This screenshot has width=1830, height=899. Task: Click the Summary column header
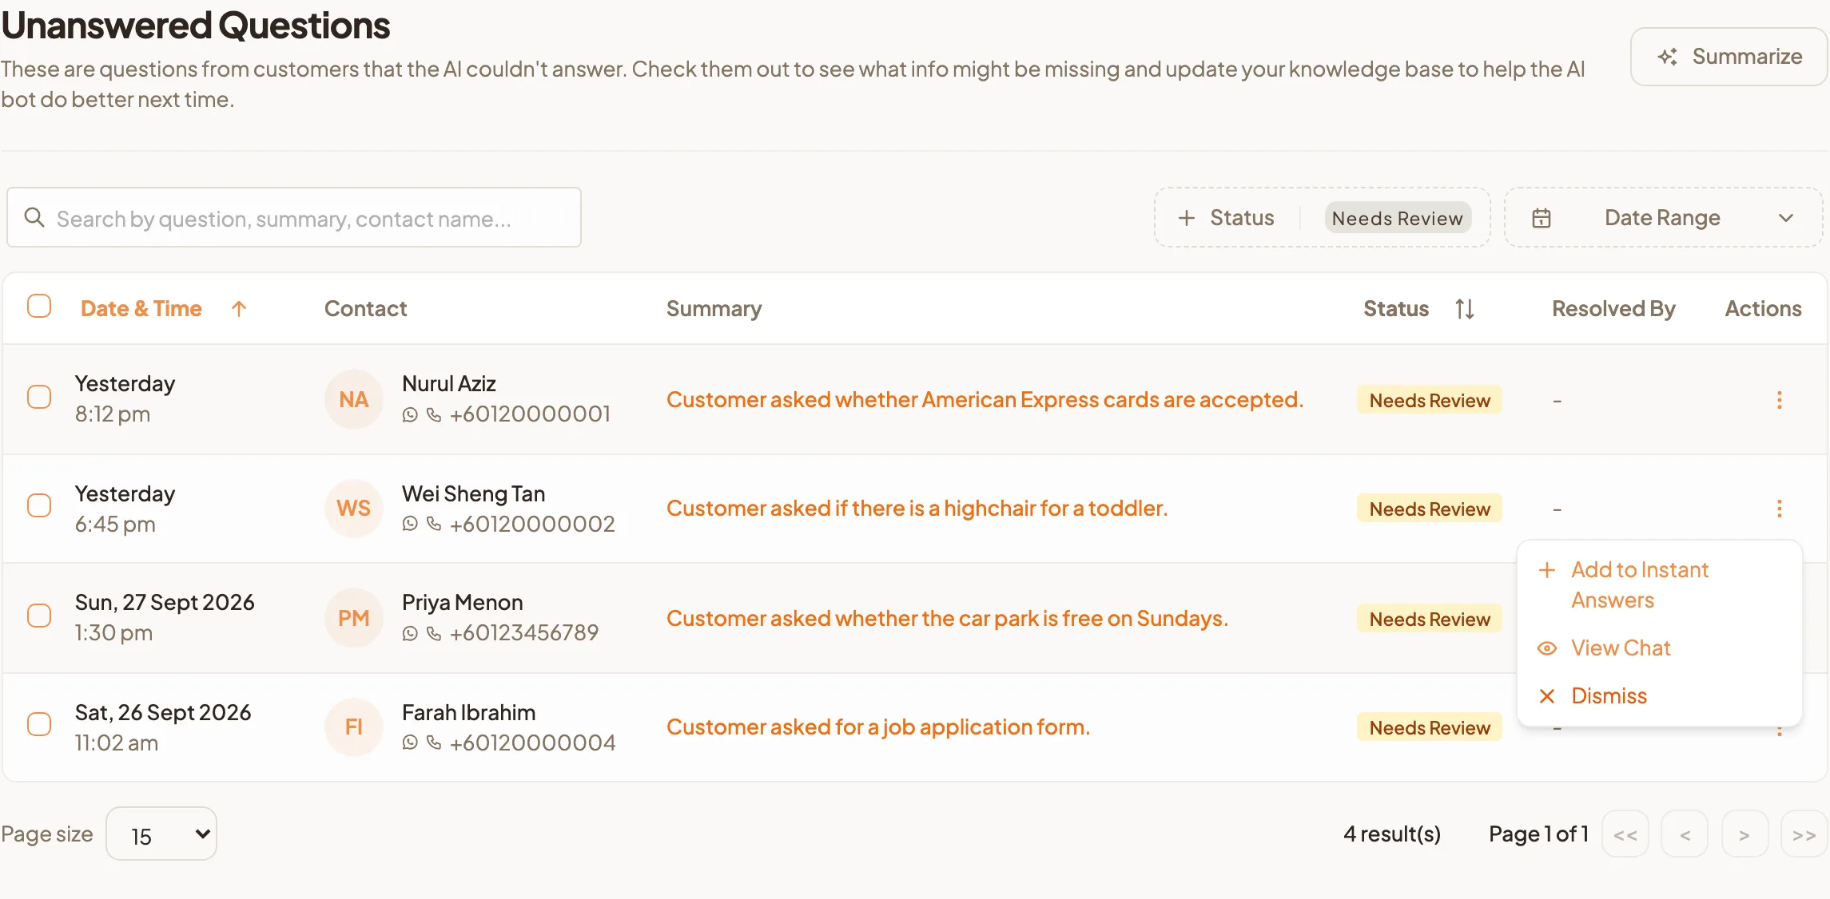point(714,309)
